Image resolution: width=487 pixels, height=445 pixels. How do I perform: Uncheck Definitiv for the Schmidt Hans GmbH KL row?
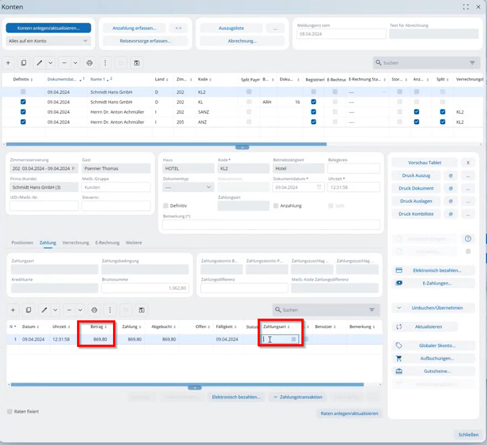tap(23, 101)
